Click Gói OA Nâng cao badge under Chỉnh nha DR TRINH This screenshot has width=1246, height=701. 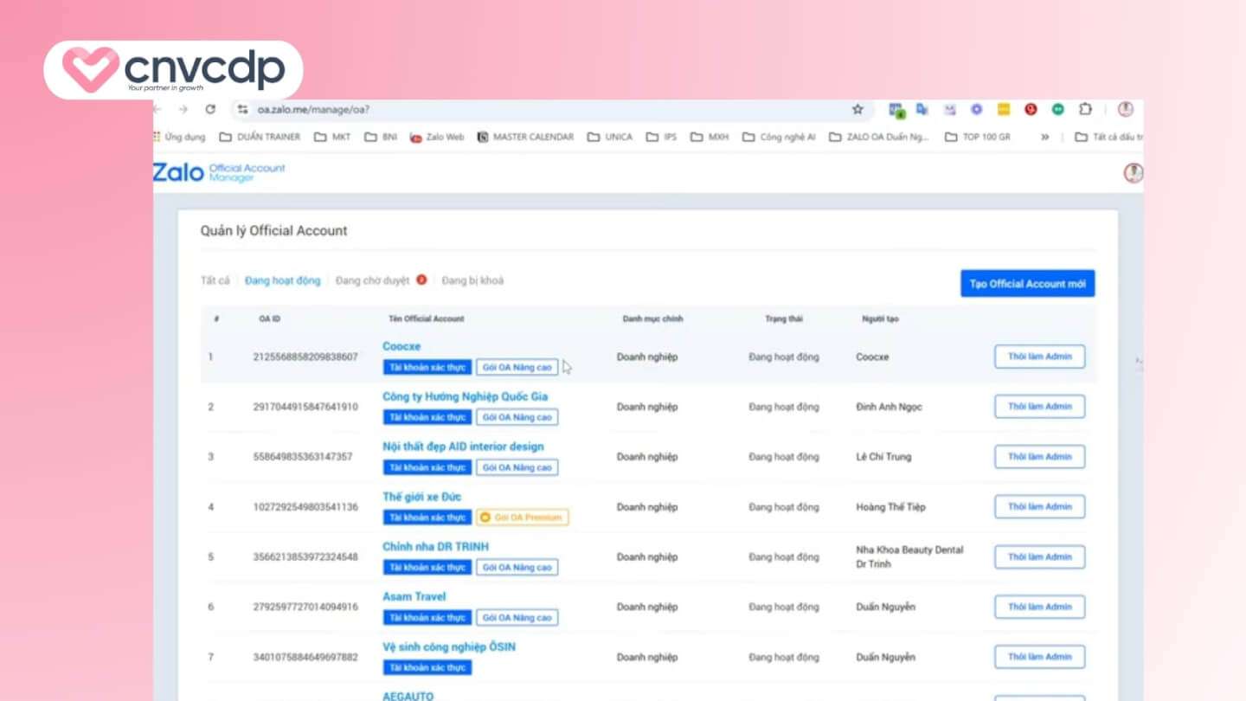(x=517, y=568)
